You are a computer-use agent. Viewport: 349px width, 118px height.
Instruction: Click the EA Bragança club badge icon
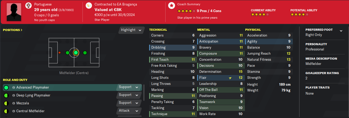pyautogui.click(x=89, y=6)
